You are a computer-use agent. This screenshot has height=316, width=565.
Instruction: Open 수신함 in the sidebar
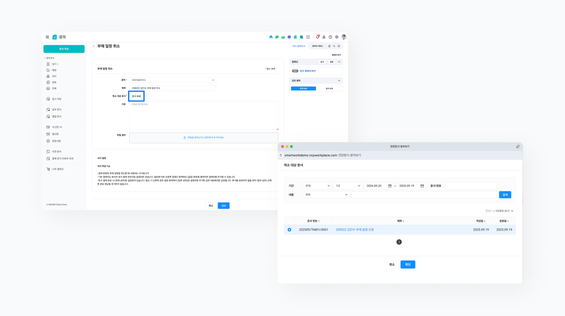[x=56, y=127]
